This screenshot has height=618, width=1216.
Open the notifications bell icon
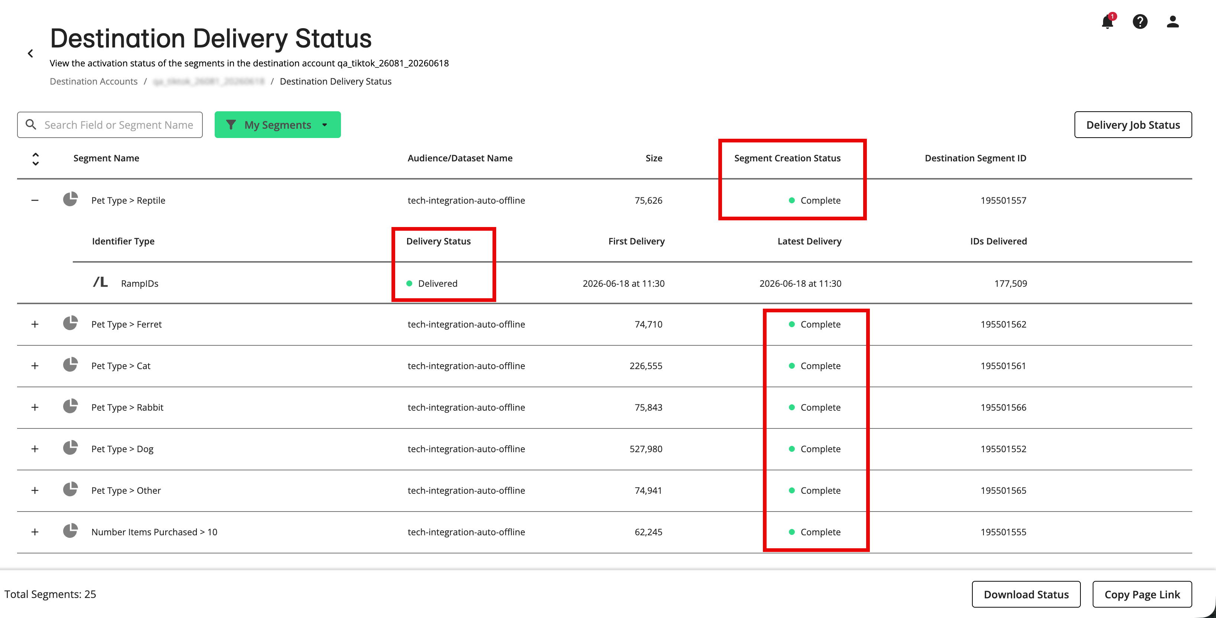coord(1108,22)
